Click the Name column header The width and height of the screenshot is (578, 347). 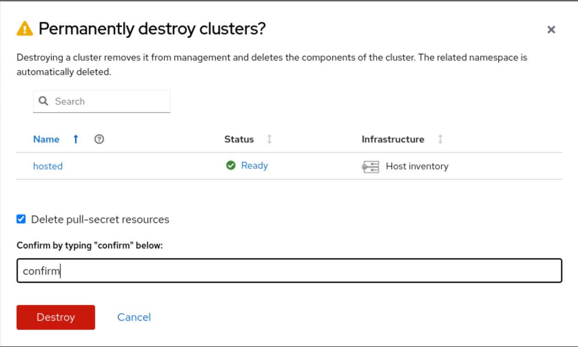(x=46, y=139)
